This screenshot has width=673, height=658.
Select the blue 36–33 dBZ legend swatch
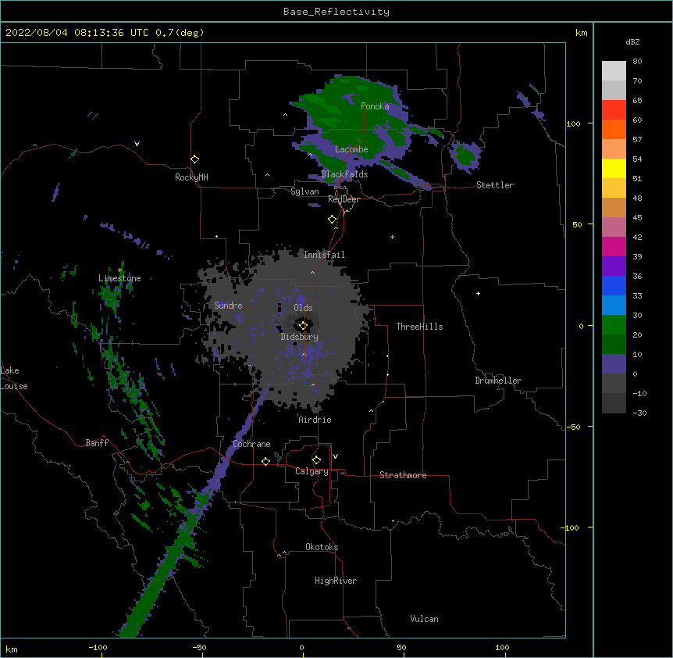tap(614, 285)
